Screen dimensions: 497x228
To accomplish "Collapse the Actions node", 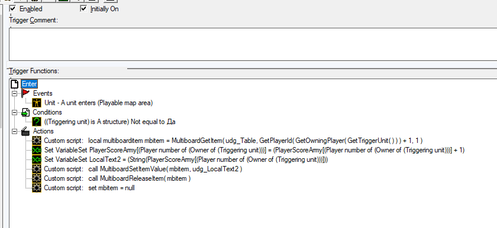I will [15, 131].
